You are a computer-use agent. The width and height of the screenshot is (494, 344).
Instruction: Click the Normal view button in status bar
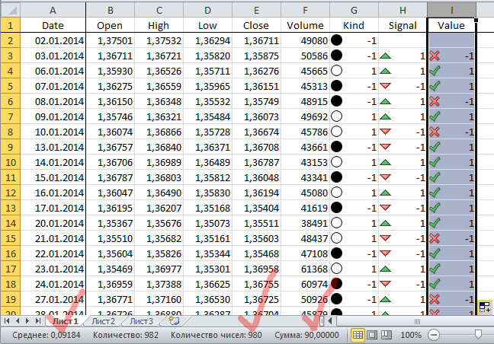(x=360, y=335)
